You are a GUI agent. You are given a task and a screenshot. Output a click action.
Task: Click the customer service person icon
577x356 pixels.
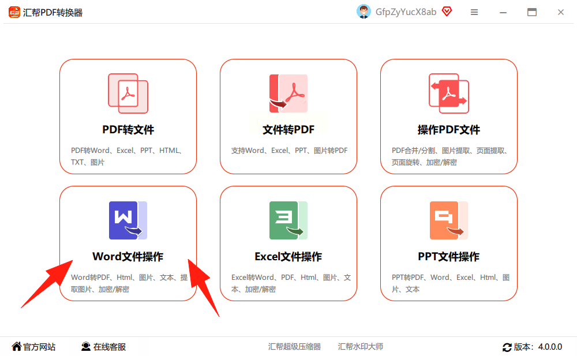click(86, 346)
